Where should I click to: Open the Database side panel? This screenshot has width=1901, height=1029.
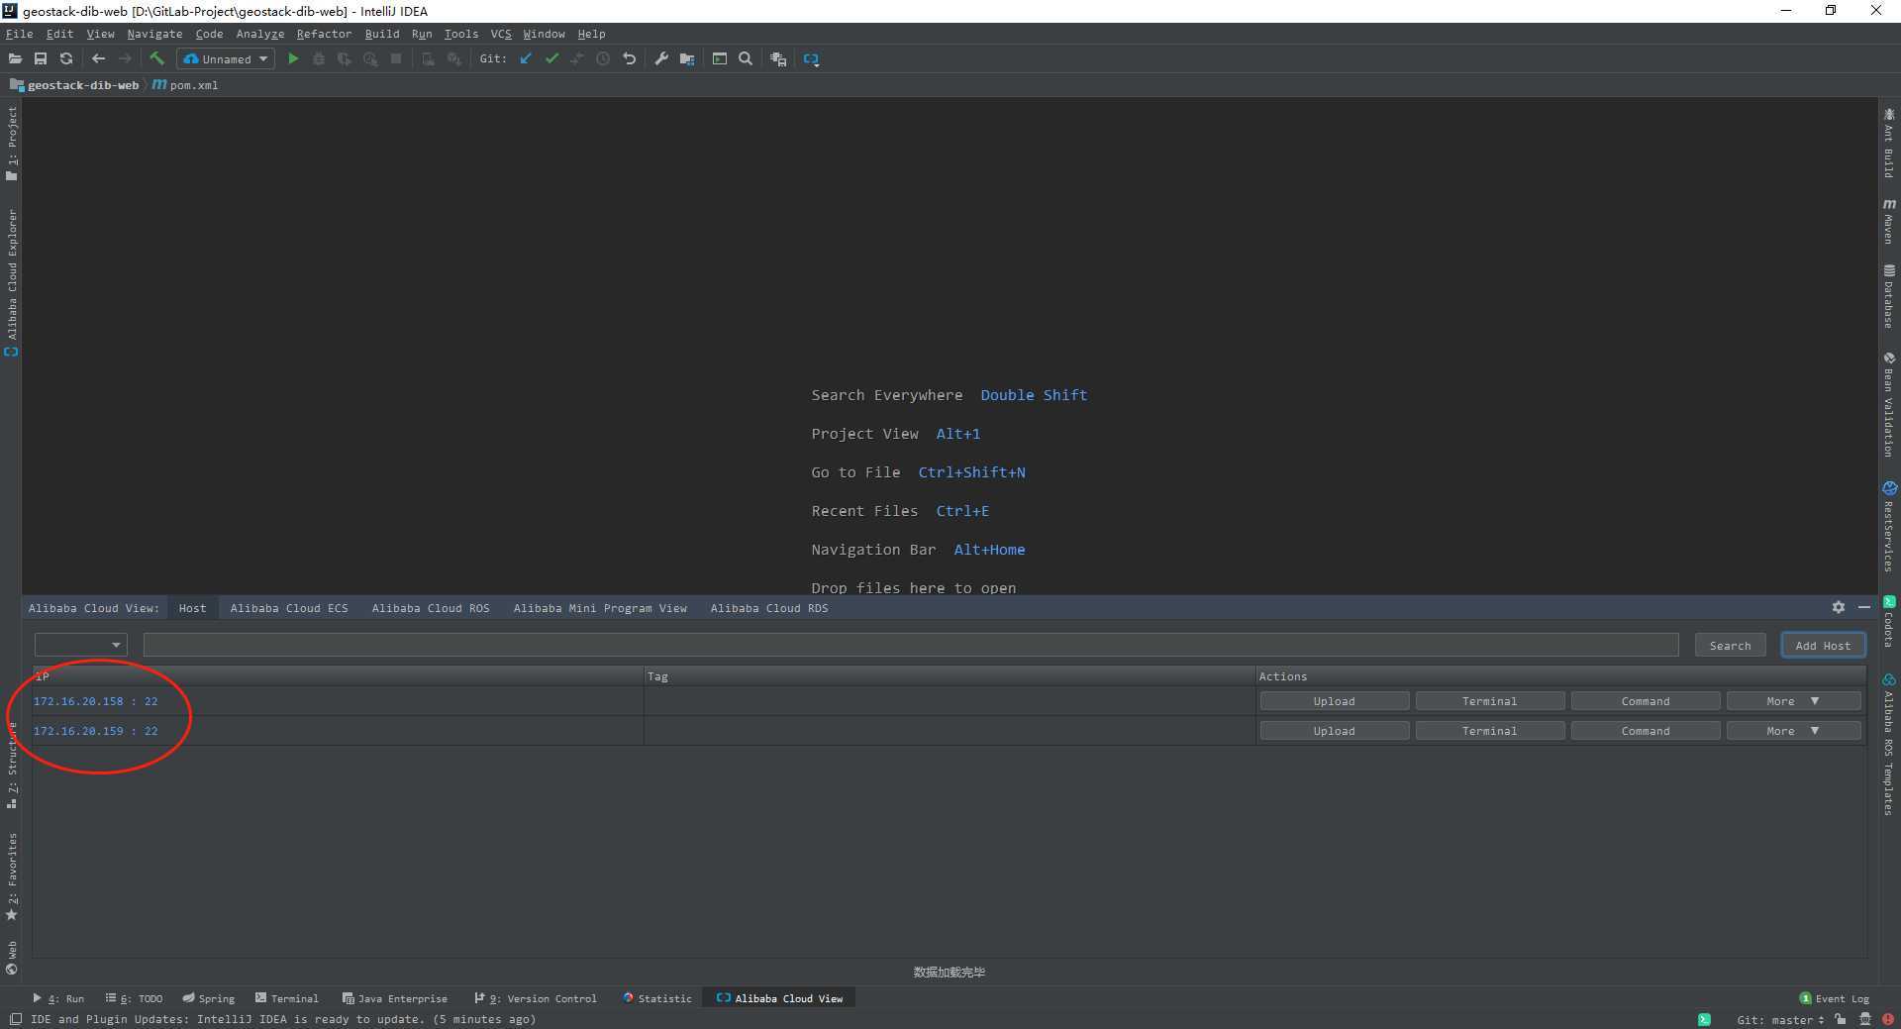(1889, 296)
